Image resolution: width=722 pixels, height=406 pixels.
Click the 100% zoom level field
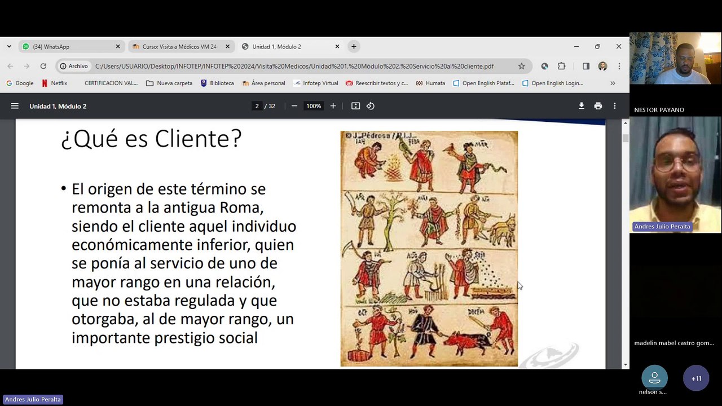(x=314, y=106)
